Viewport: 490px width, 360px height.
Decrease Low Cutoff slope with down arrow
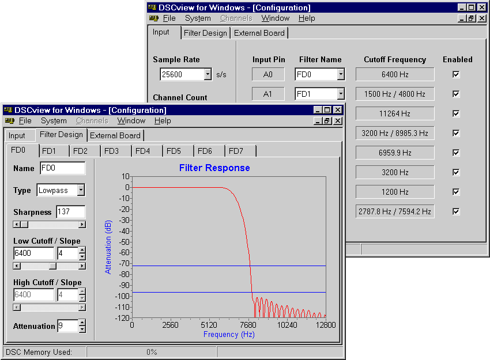tap(82, 256)
